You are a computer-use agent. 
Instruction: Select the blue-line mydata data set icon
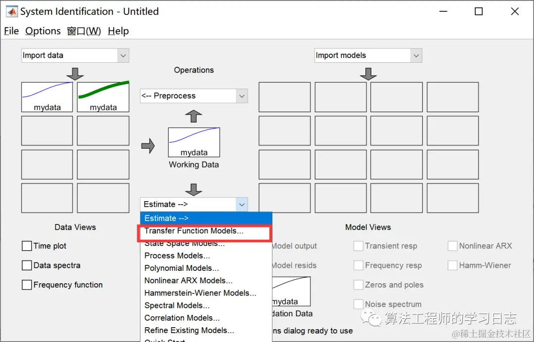(47, 97)
